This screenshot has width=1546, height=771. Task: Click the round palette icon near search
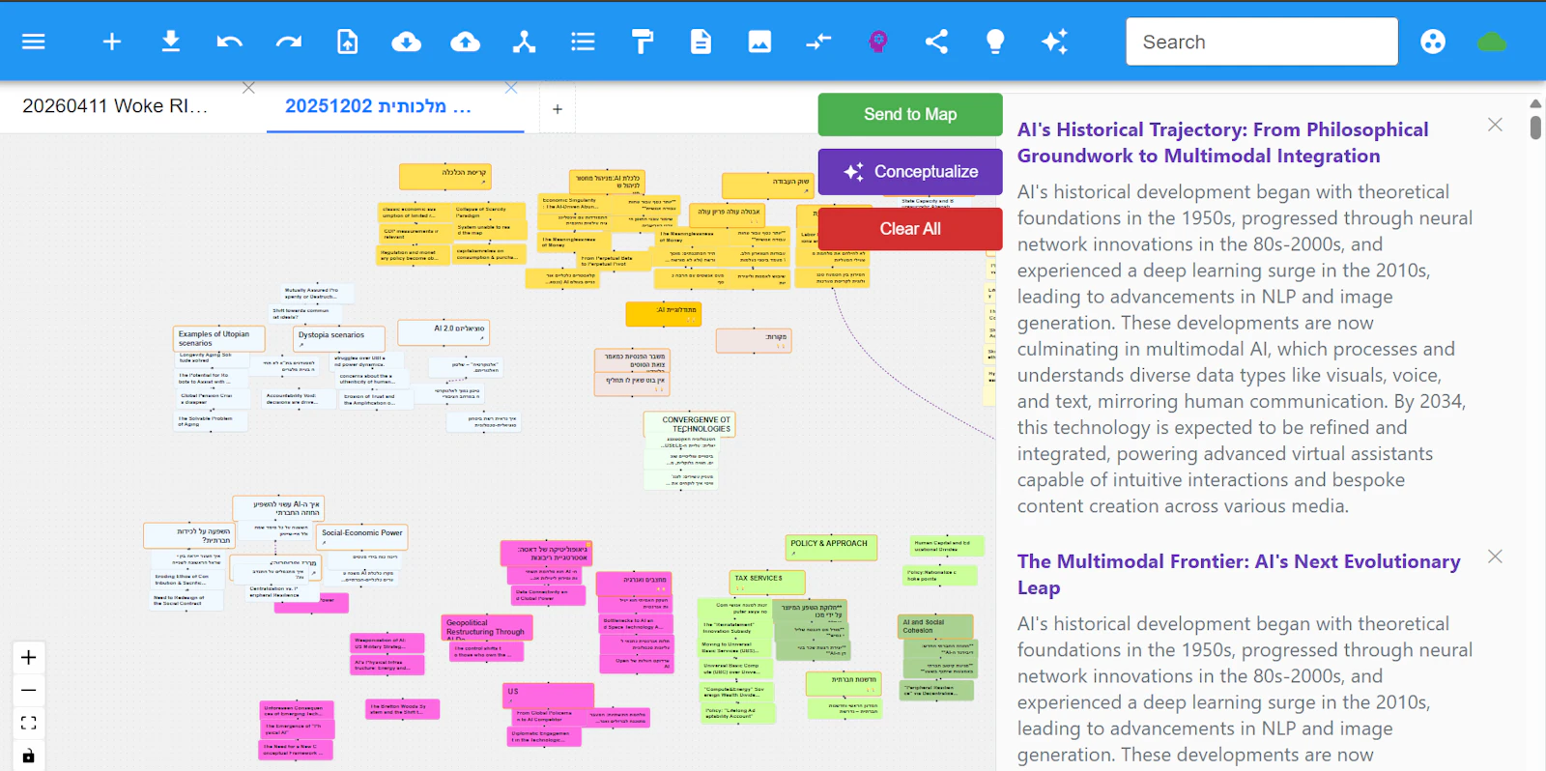[x=1433, y=42]
